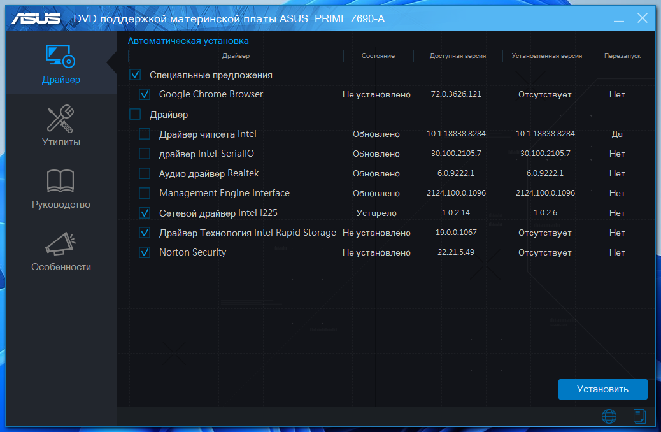Check the Драйвер group checkbox

pos(135,114)
